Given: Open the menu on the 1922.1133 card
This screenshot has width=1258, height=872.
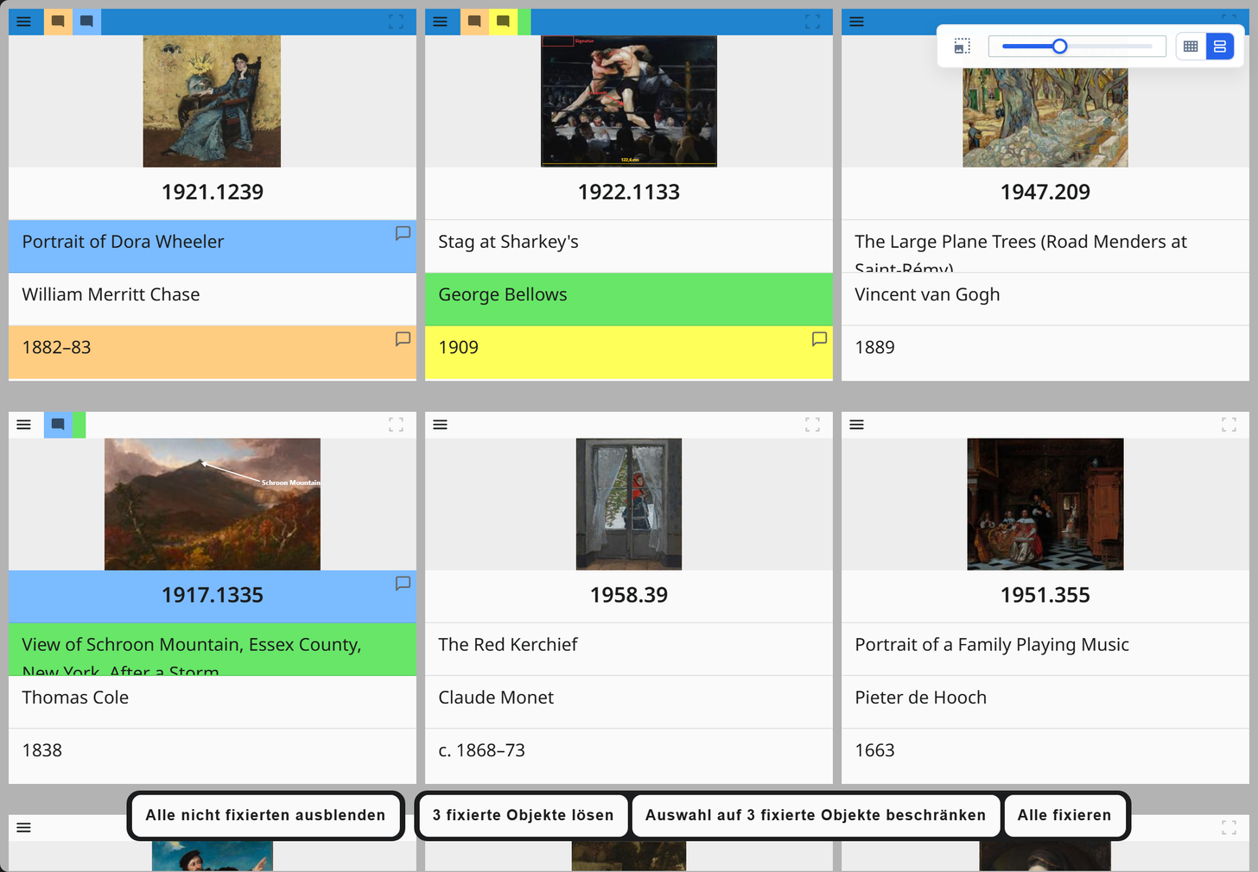Looking at the screenshot, I should tap(441, 22).
